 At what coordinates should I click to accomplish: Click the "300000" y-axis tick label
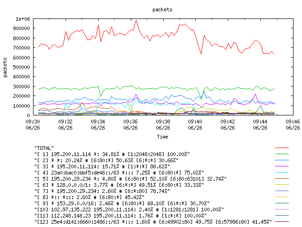pyautogui.click(x=21, y=87)
